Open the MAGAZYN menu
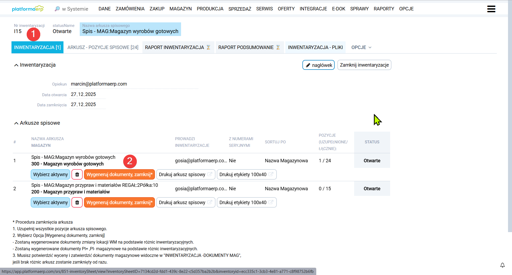 [x=181, y=9]
